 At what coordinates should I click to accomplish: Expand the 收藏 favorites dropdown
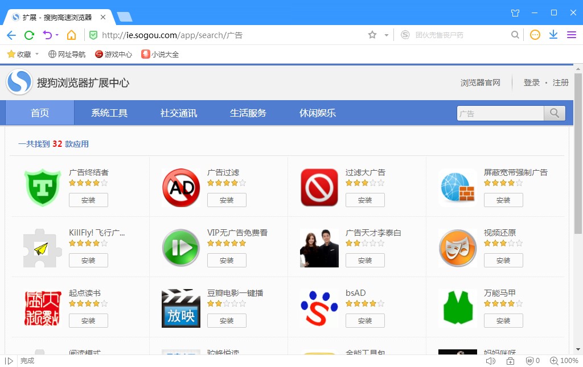pyautogui.click(x=37, y=54)
